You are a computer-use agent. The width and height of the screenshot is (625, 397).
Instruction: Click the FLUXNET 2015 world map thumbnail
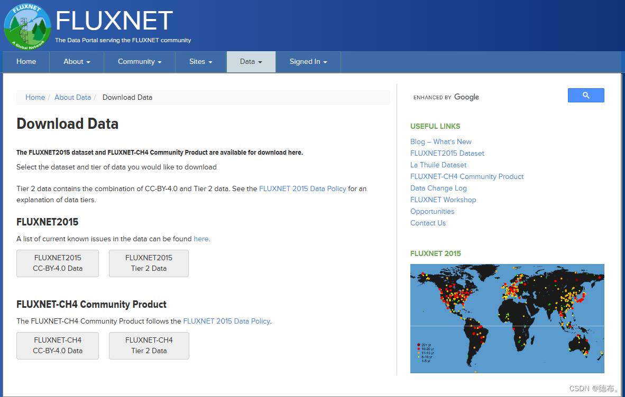[x=507, y=319]
